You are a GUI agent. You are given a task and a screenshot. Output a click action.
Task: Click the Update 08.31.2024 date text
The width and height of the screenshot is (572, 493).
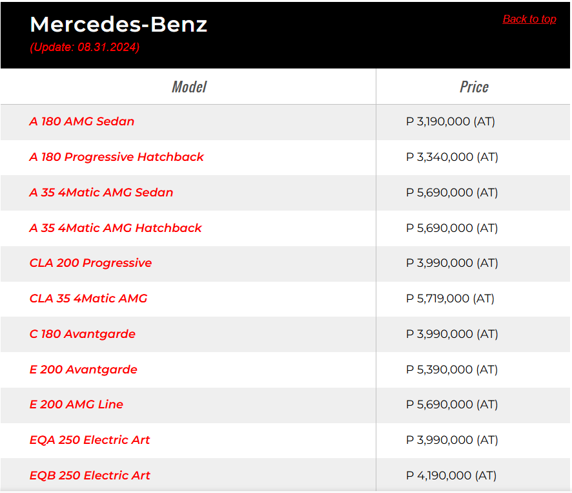pos(85,47)
